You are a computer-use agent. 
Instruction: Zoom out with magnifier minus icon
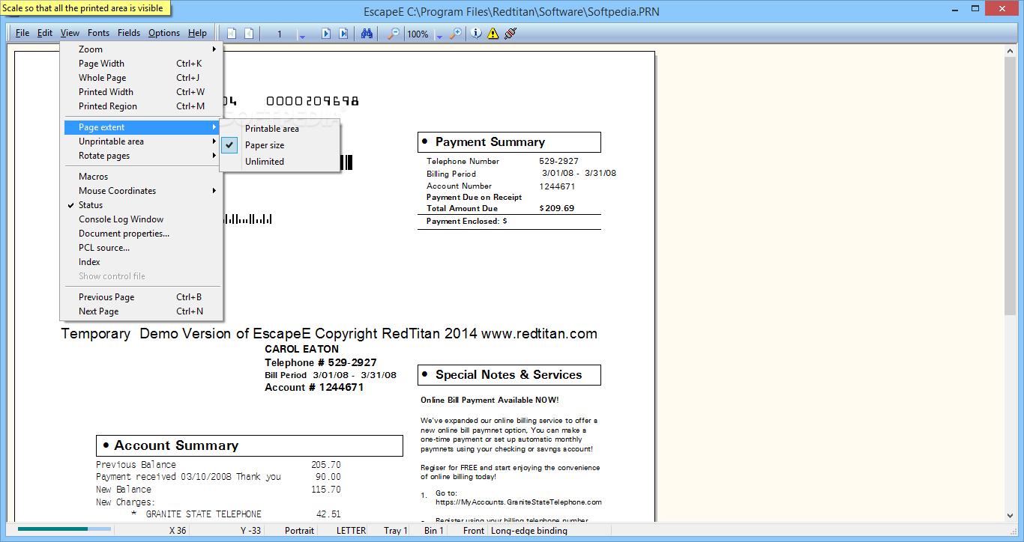click(393, 34)
